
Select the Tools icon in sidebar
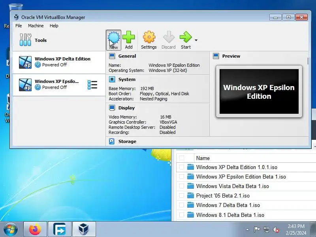click(25, 40)
